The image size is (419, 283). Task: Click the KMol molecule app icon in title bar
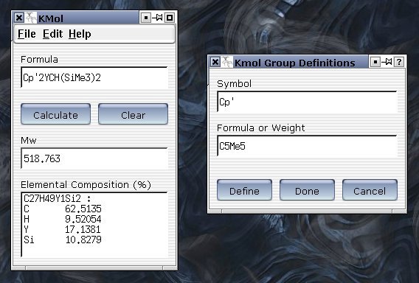(31, 18)
